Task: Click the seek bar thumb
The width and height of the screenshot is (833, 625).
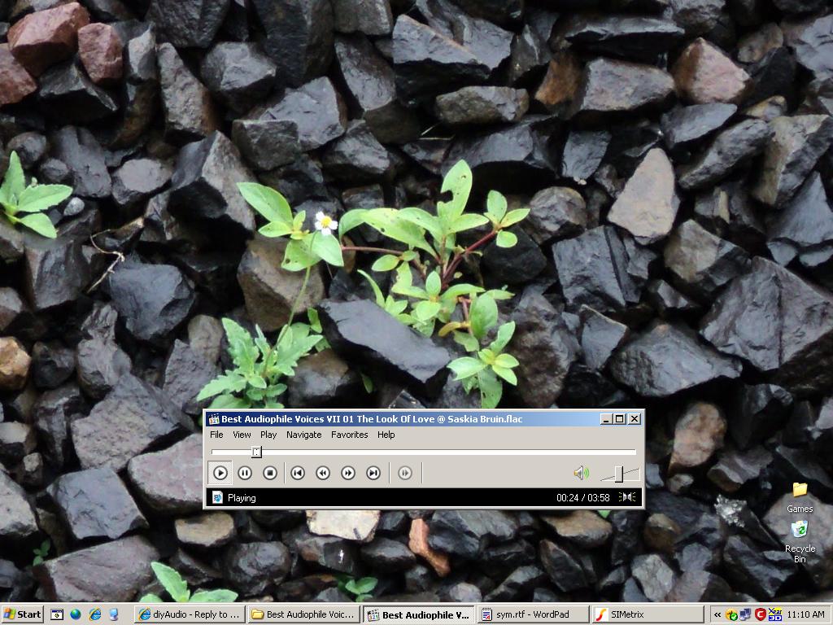Action: tap(256, 452)
